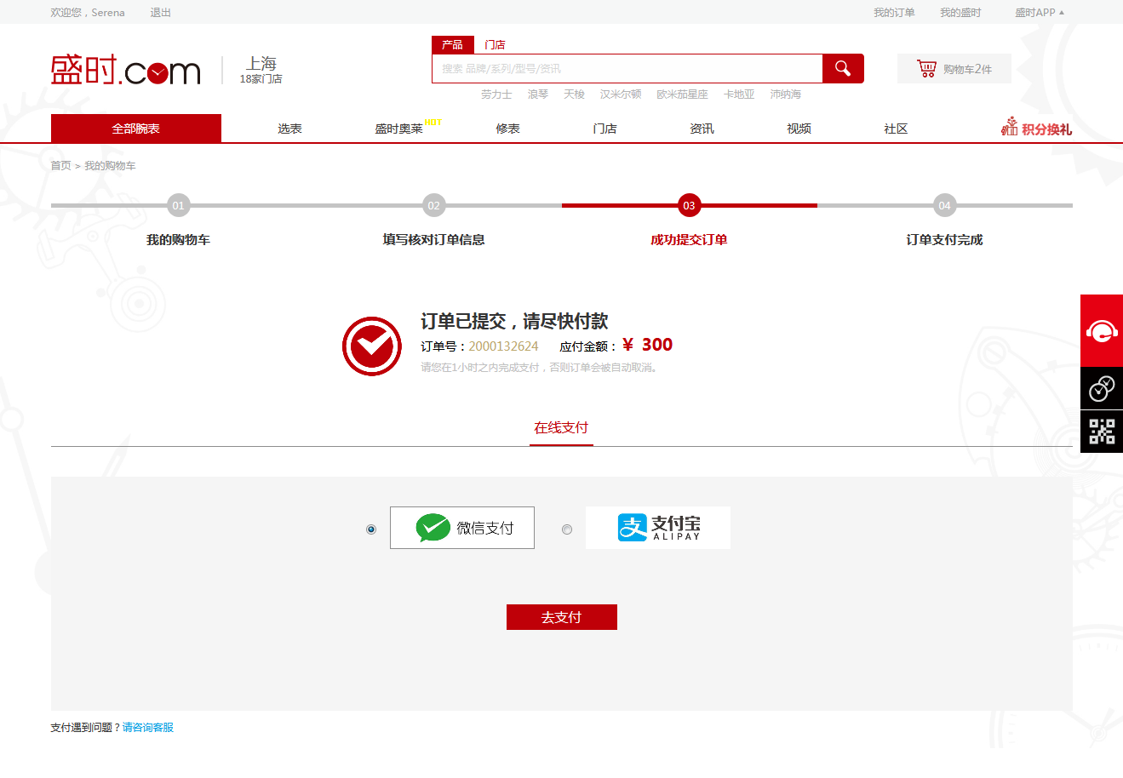Viewport: 1123px width, 778px height.
Task: Select the WeChat Pay radio button
Action: [x=371, y=529]
